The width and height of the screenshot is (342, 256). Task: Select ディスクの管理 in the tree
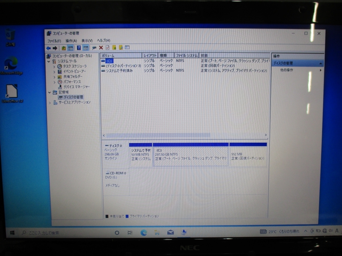coord(73,97)
